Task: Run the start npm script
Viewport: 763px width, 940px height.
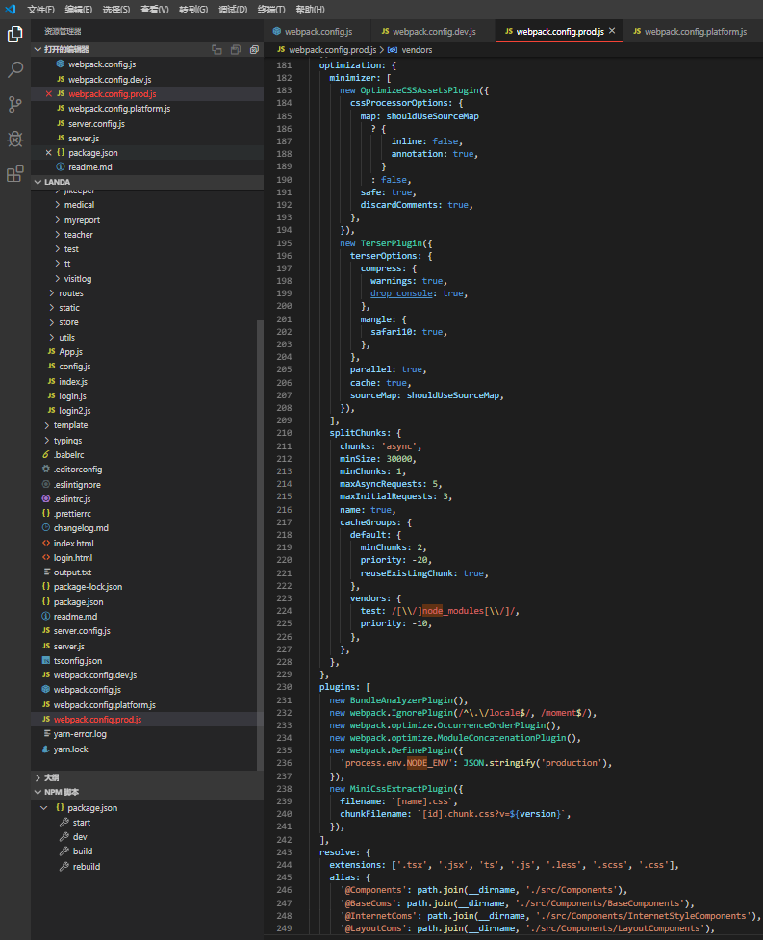Action: (x=82, y=823)
